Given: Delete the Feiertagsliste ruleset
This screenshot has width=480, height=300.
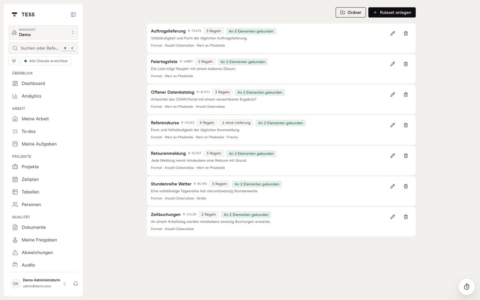Looking at the screenshot, I should pos(406,64).
